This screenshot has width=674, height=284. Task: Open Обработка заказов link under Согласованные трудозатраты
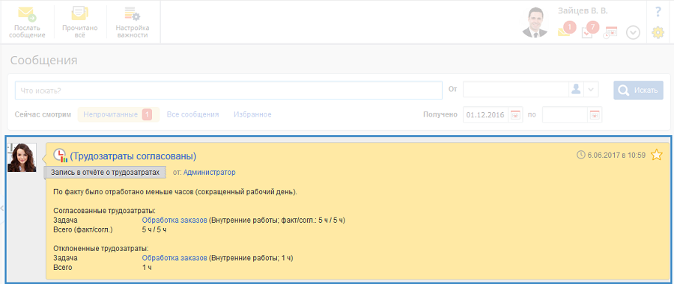174,220
